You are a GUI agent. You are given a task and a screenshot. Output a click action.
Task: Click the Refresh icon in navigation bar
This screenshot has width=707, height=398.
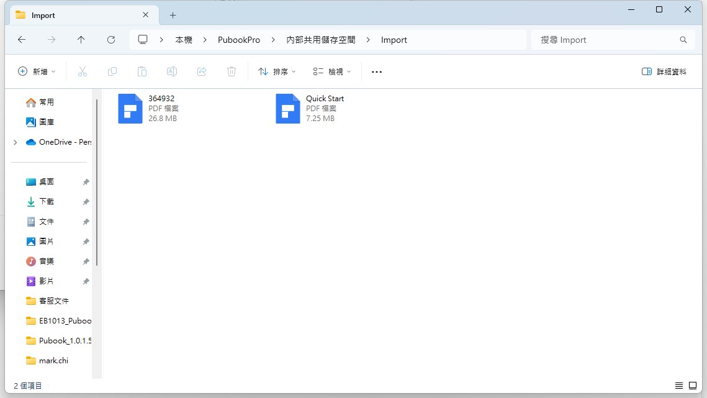pyautogui.click(x=111, y=39)
